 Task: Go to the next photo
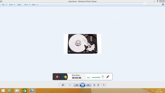(x=88, y=85)
